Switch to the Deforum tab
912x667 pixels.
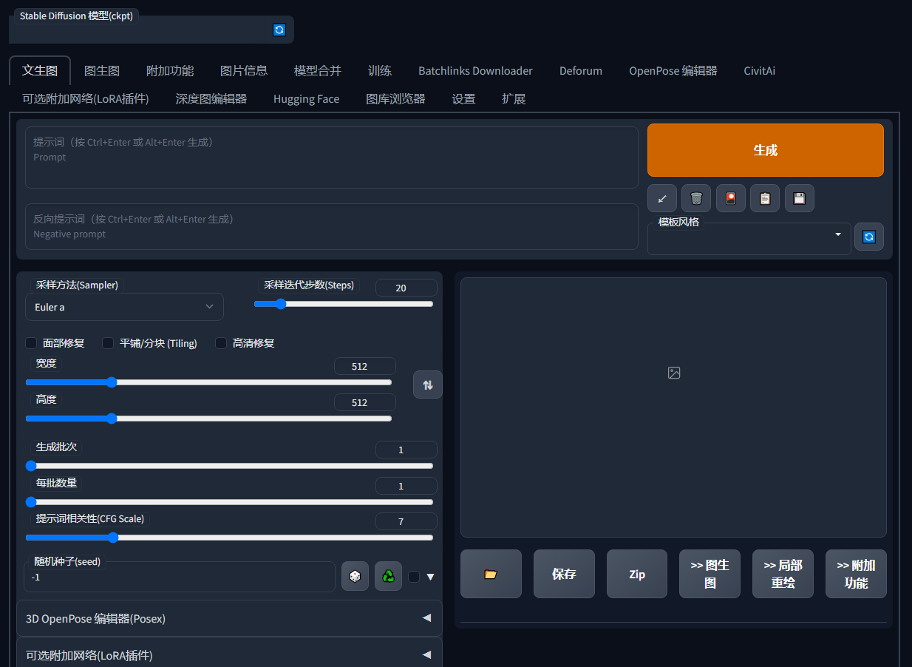[581, 71]
